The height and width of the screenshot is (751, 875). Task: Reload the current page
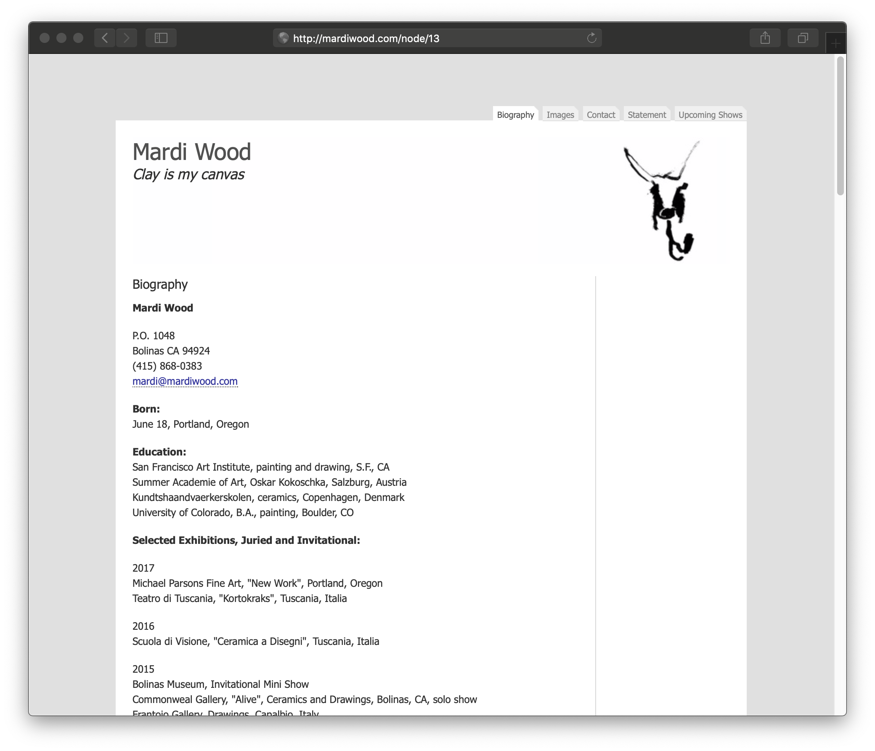point(591,38)
